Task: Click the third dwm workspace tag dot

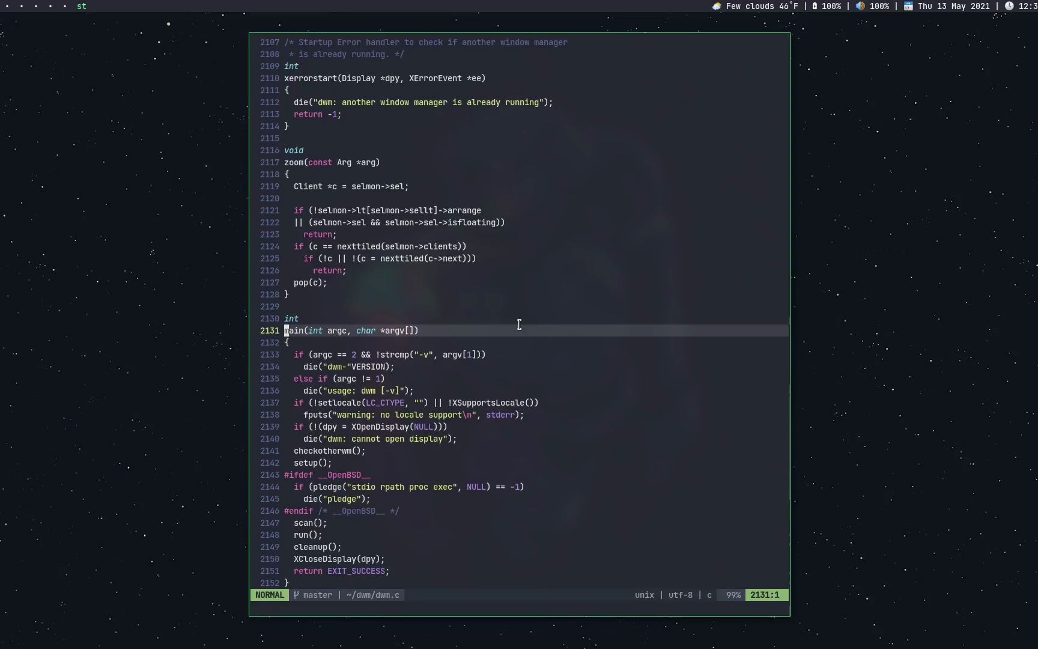Action: tap(36, 6)
